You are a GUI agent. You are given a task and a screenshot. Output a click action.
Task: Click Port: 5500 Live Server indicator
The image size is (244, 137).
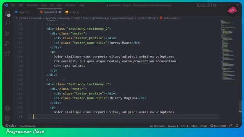[218, 126]
